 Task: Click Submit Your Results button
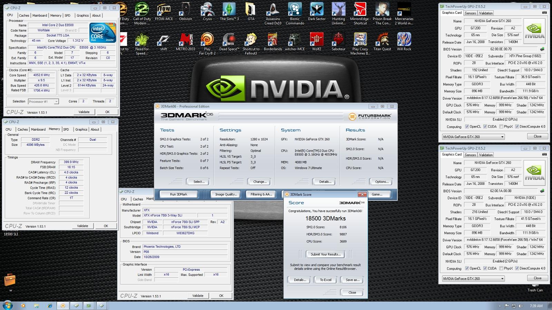pyautogui.click(x=326, y=254)
